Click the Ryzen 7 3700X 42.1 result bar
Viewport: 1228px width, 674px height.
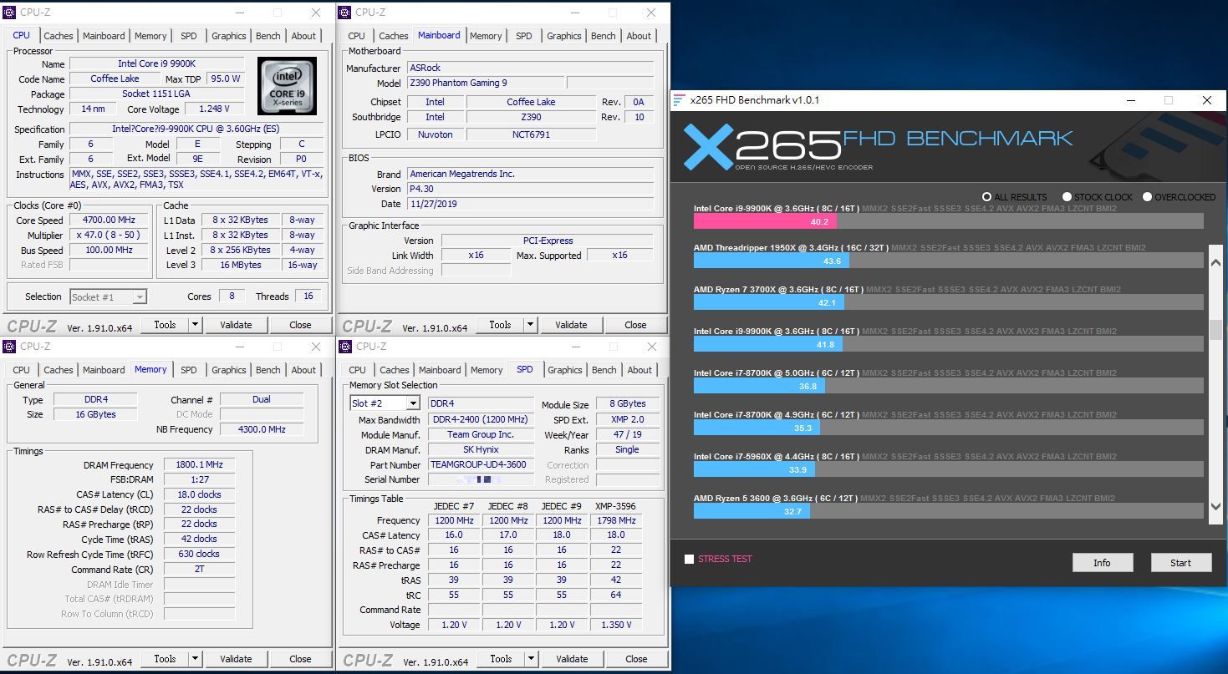point(769,302)
